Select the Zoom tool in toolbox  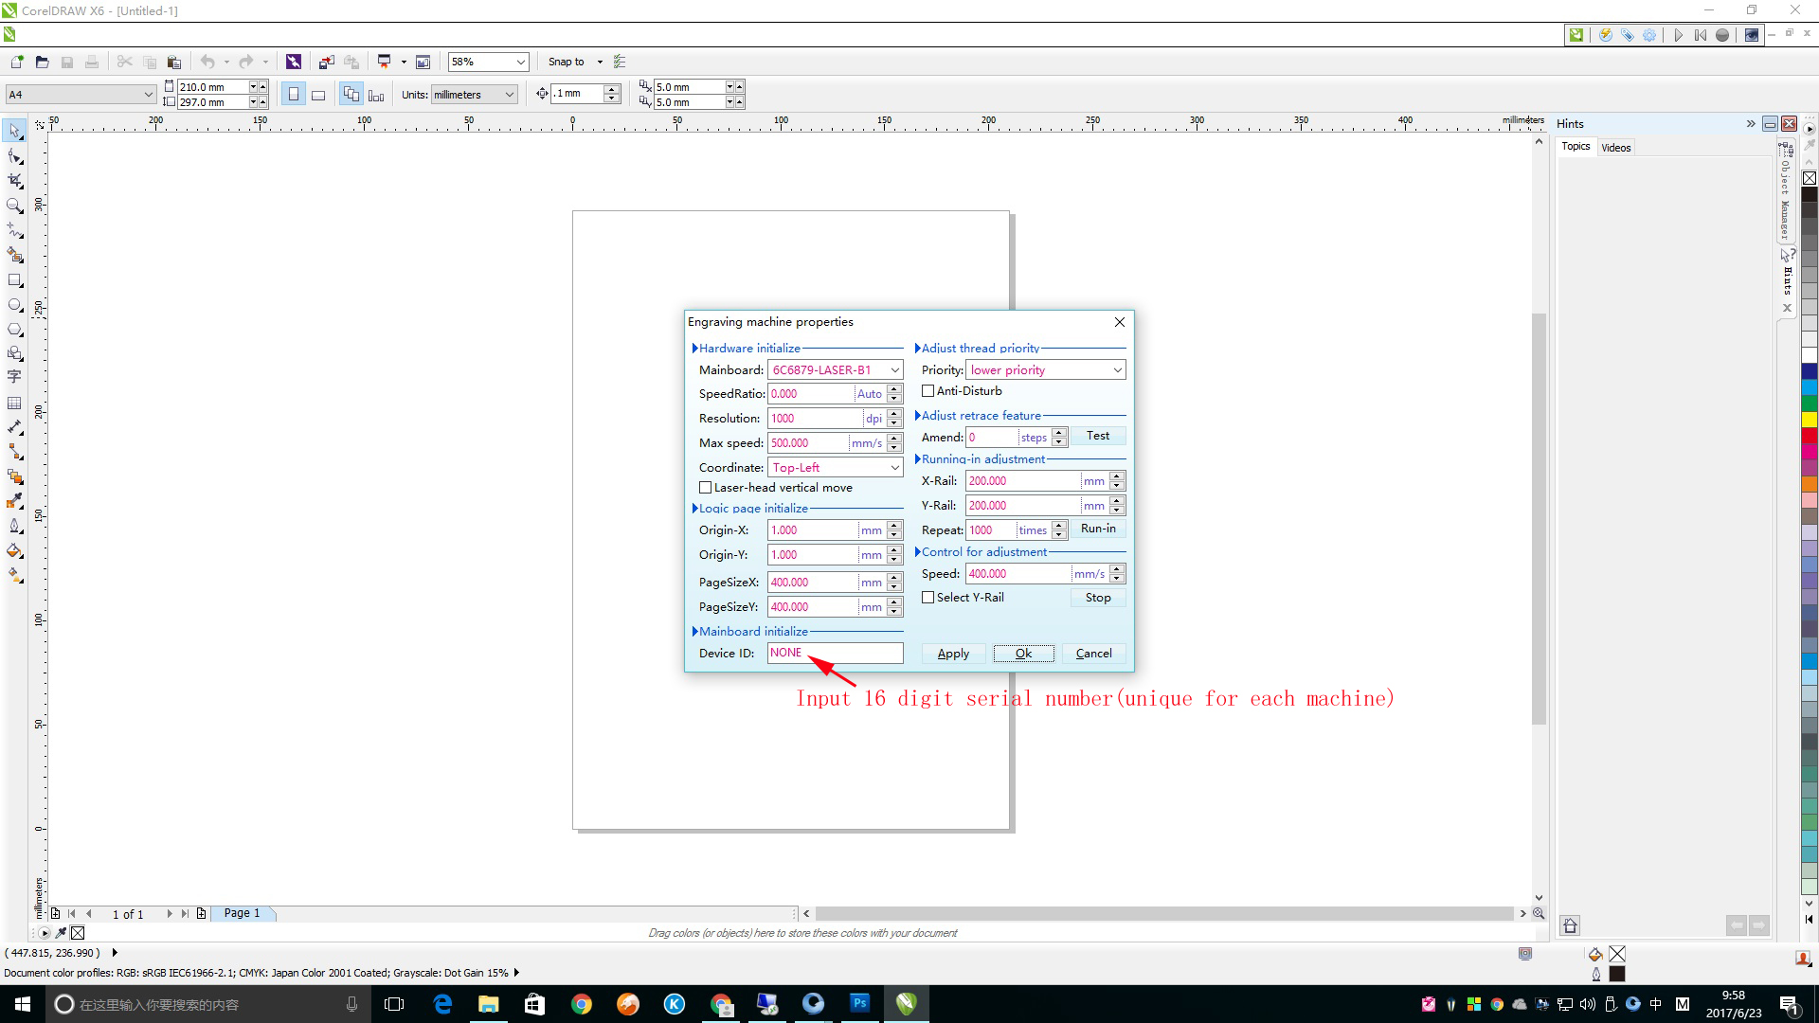[x=15, y=206]
